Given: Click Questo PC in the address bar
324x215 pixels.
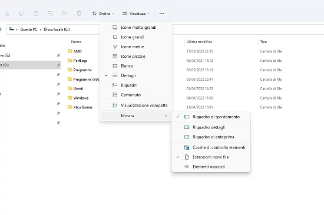Looking at the screenshot, I should click(29, 29).
